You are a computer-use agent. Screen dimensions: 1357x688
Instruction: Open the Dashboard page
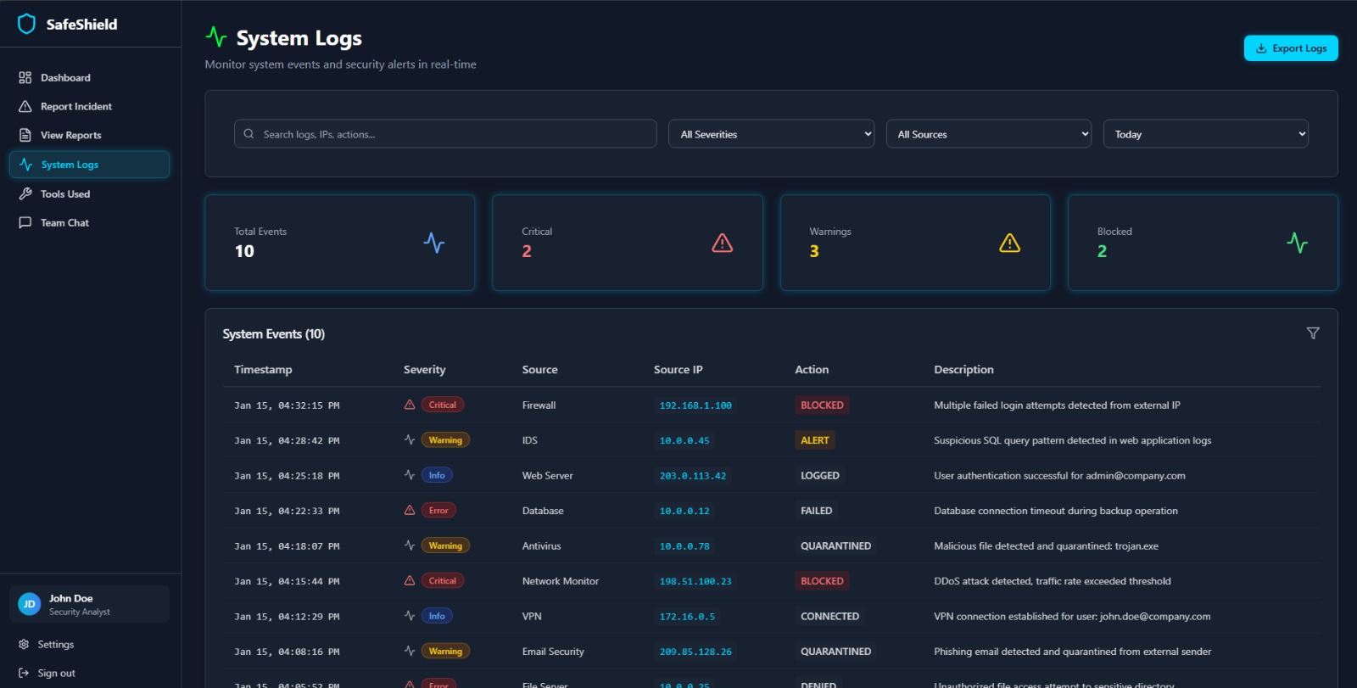point(89,77)
